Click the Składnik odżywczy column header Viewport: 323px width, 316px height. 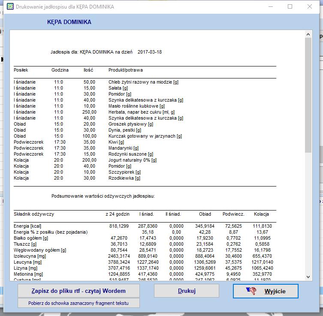pos(34,214)
